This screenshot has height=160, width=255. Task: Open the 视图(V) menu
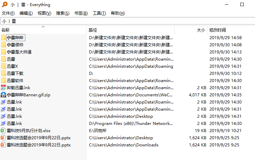44,13
